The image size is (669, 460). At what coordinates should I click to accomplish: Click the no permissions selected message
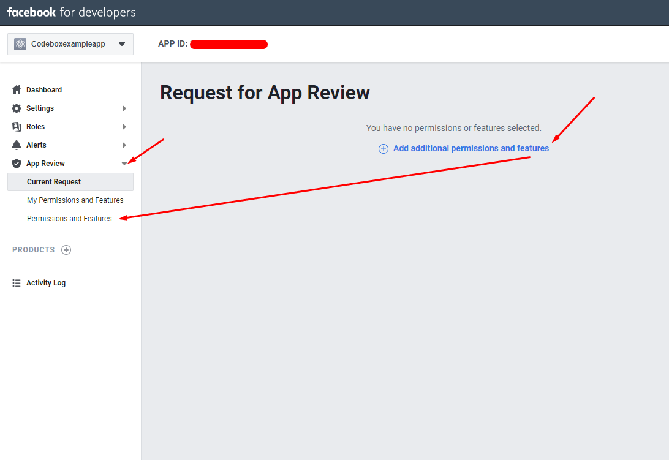click(453, 128)
